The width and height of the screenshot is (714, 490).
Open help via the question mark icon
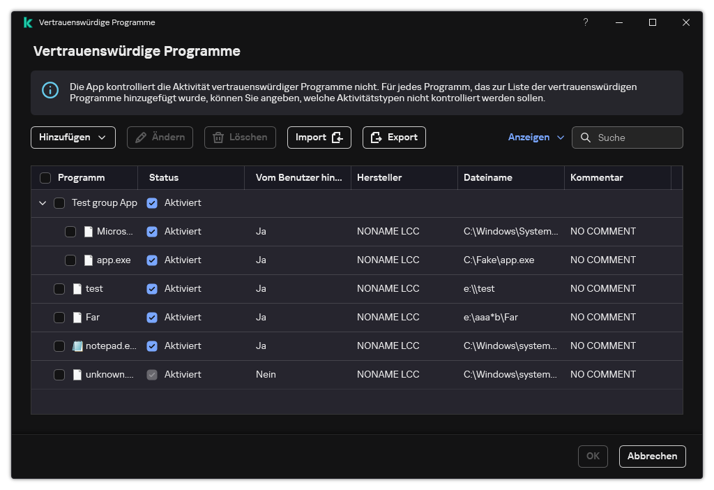[586, 22]
